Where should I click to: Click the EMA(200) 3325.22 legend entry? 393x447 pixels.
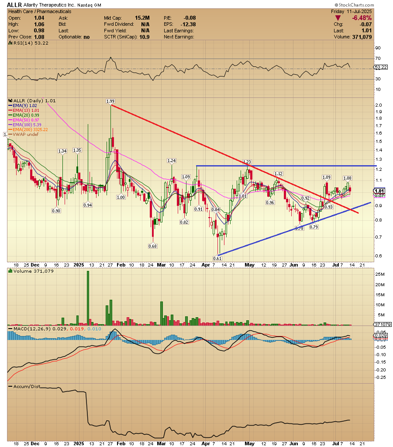click(x=28, y=130)
